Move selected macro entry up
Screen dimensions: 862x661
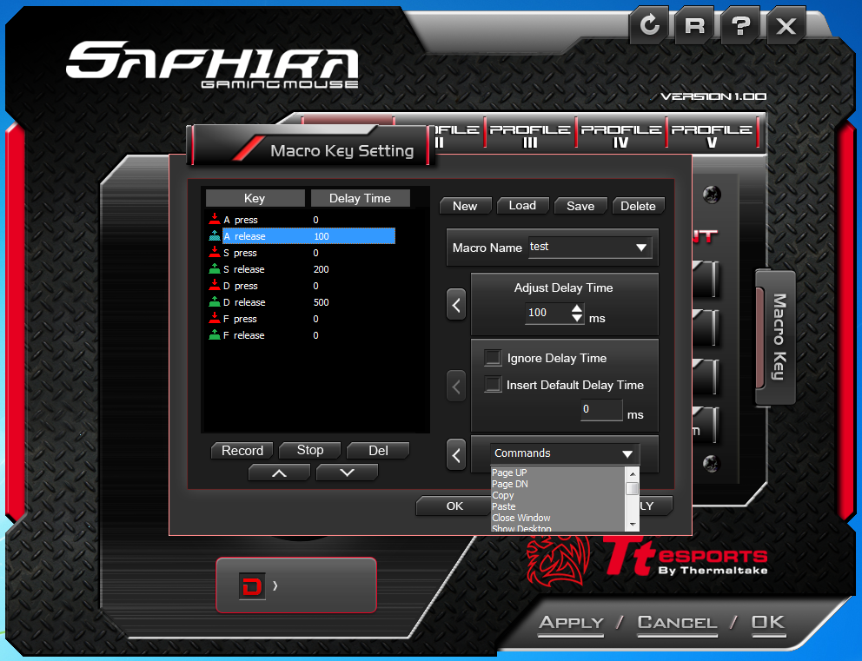(x=279, y=473)
